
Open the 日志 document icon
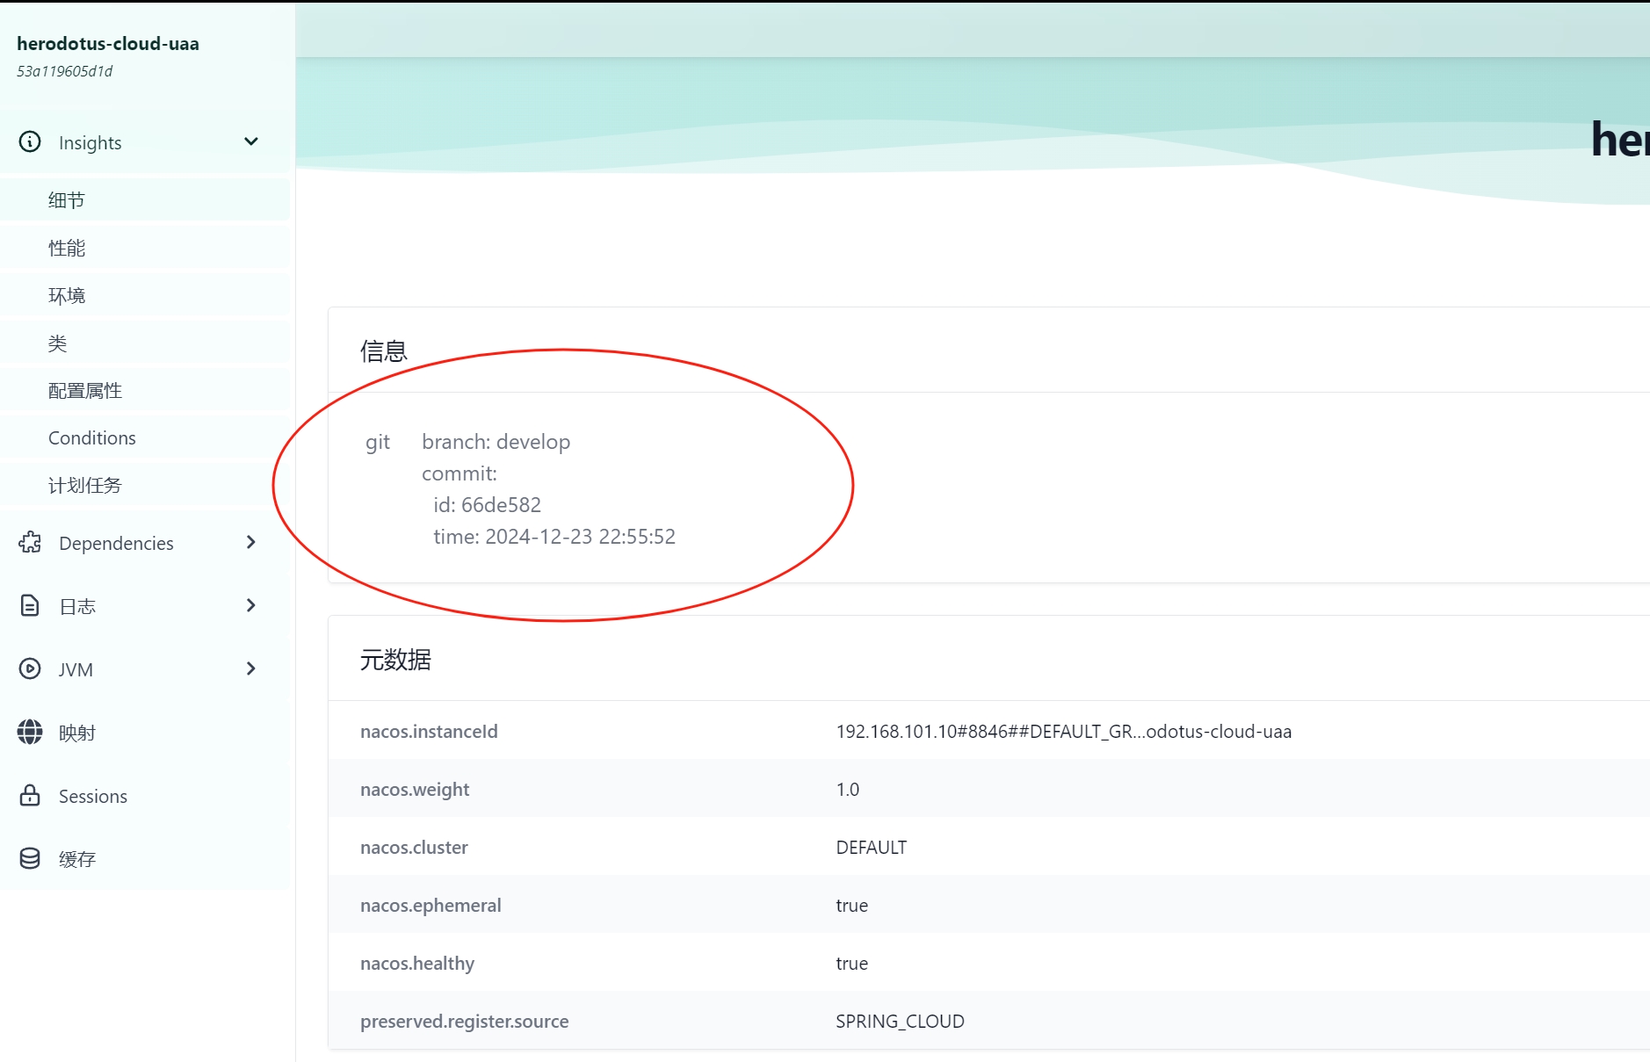[x=29, y=605]
